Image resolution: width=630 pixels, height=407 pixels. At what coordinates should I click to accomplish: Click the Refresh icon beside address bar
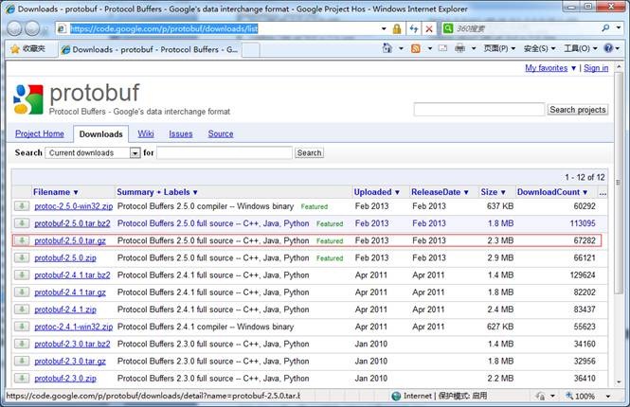coord(413,29)
